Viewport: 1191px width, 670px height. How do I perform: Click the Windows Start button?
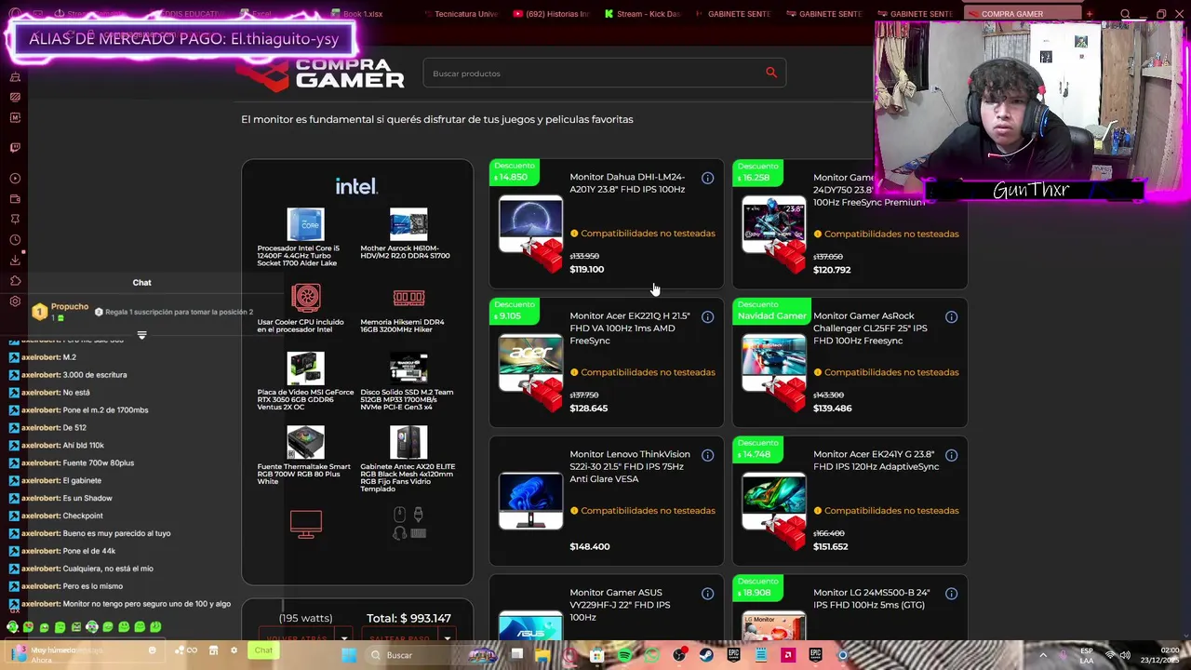(349, 655)
